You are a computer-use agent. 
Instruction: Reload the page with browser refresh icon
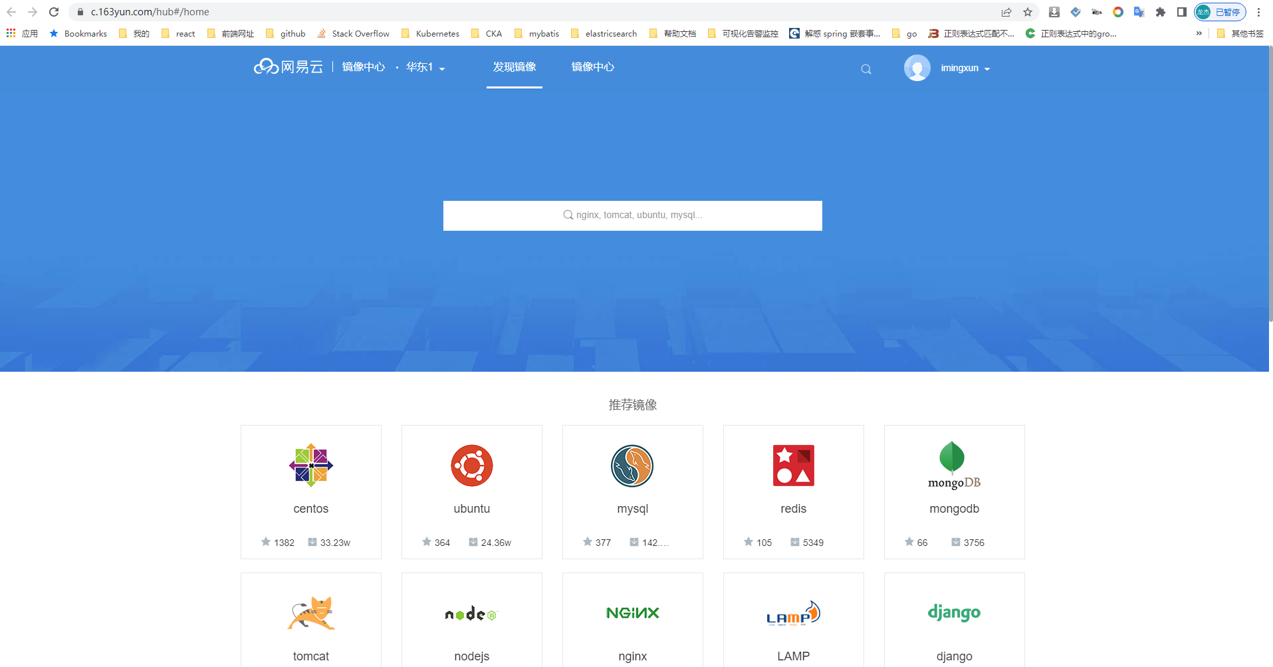tap(54, 12)
